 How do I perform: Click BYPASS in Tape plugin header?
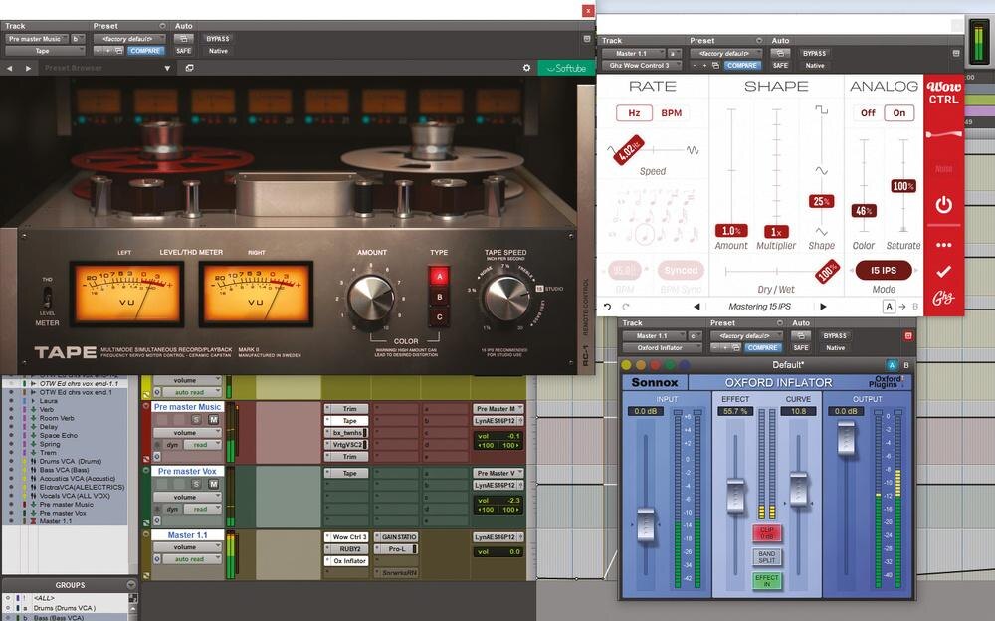(218, 39)
